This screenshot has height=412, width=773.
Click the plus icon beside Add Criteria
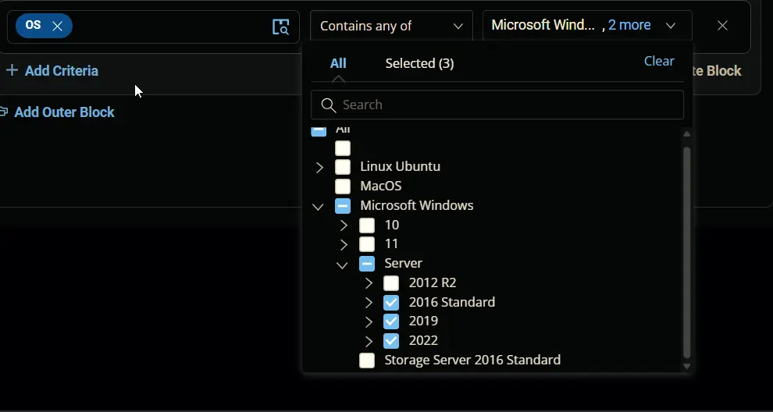coord(12,70)
